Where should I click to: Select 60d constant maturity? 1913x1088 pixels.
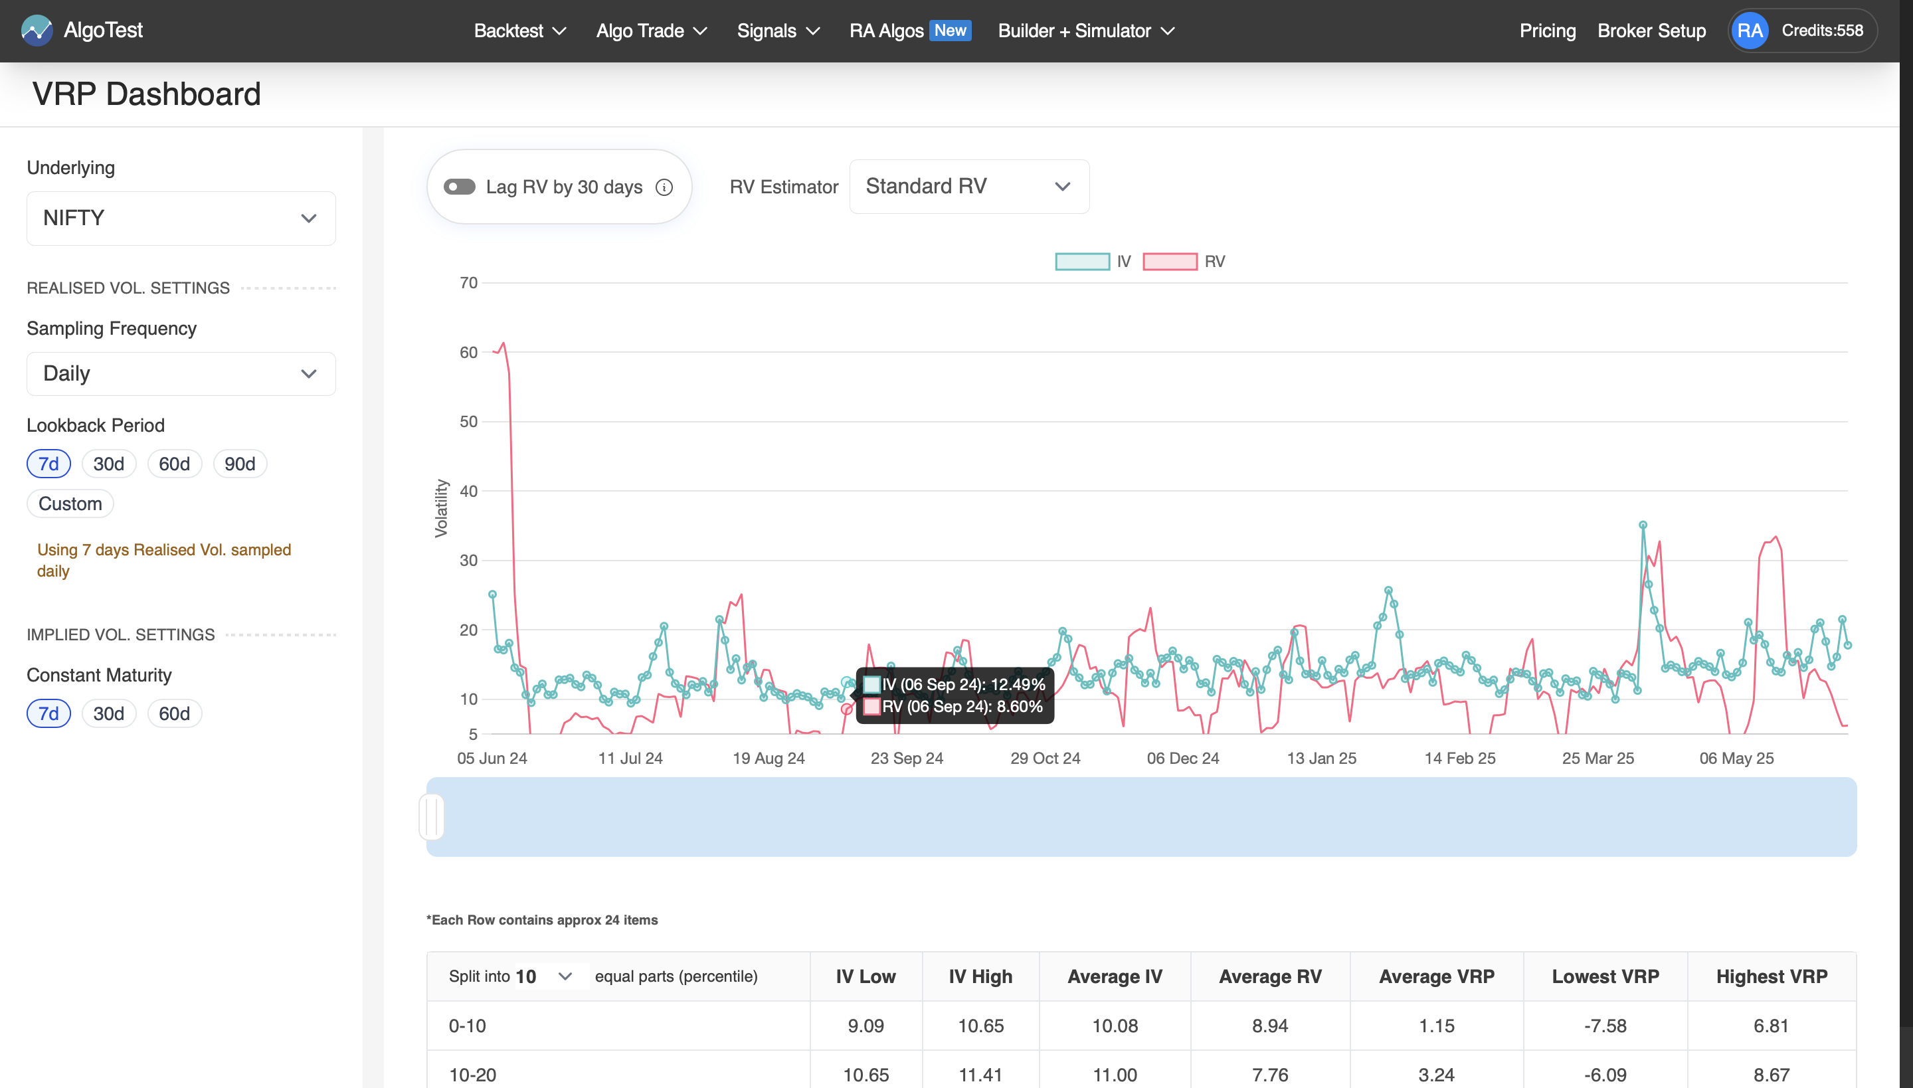click(x=174, y=713)
